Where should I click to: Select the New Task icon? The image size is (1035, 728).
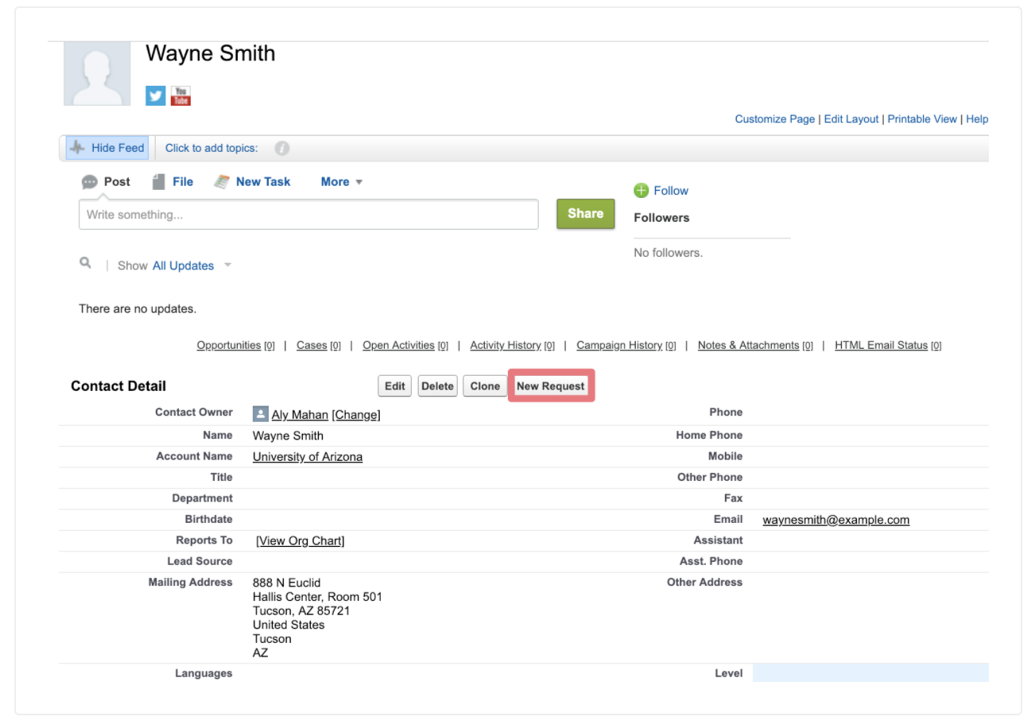223,182
